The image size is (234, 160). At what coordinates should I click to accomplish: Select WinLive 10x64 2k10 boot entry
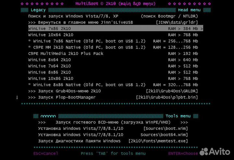113,35
